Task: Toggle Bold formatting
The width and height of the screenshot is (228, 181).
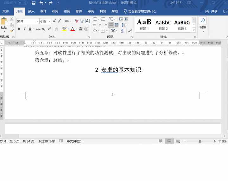Action: (x=19, y=29)
